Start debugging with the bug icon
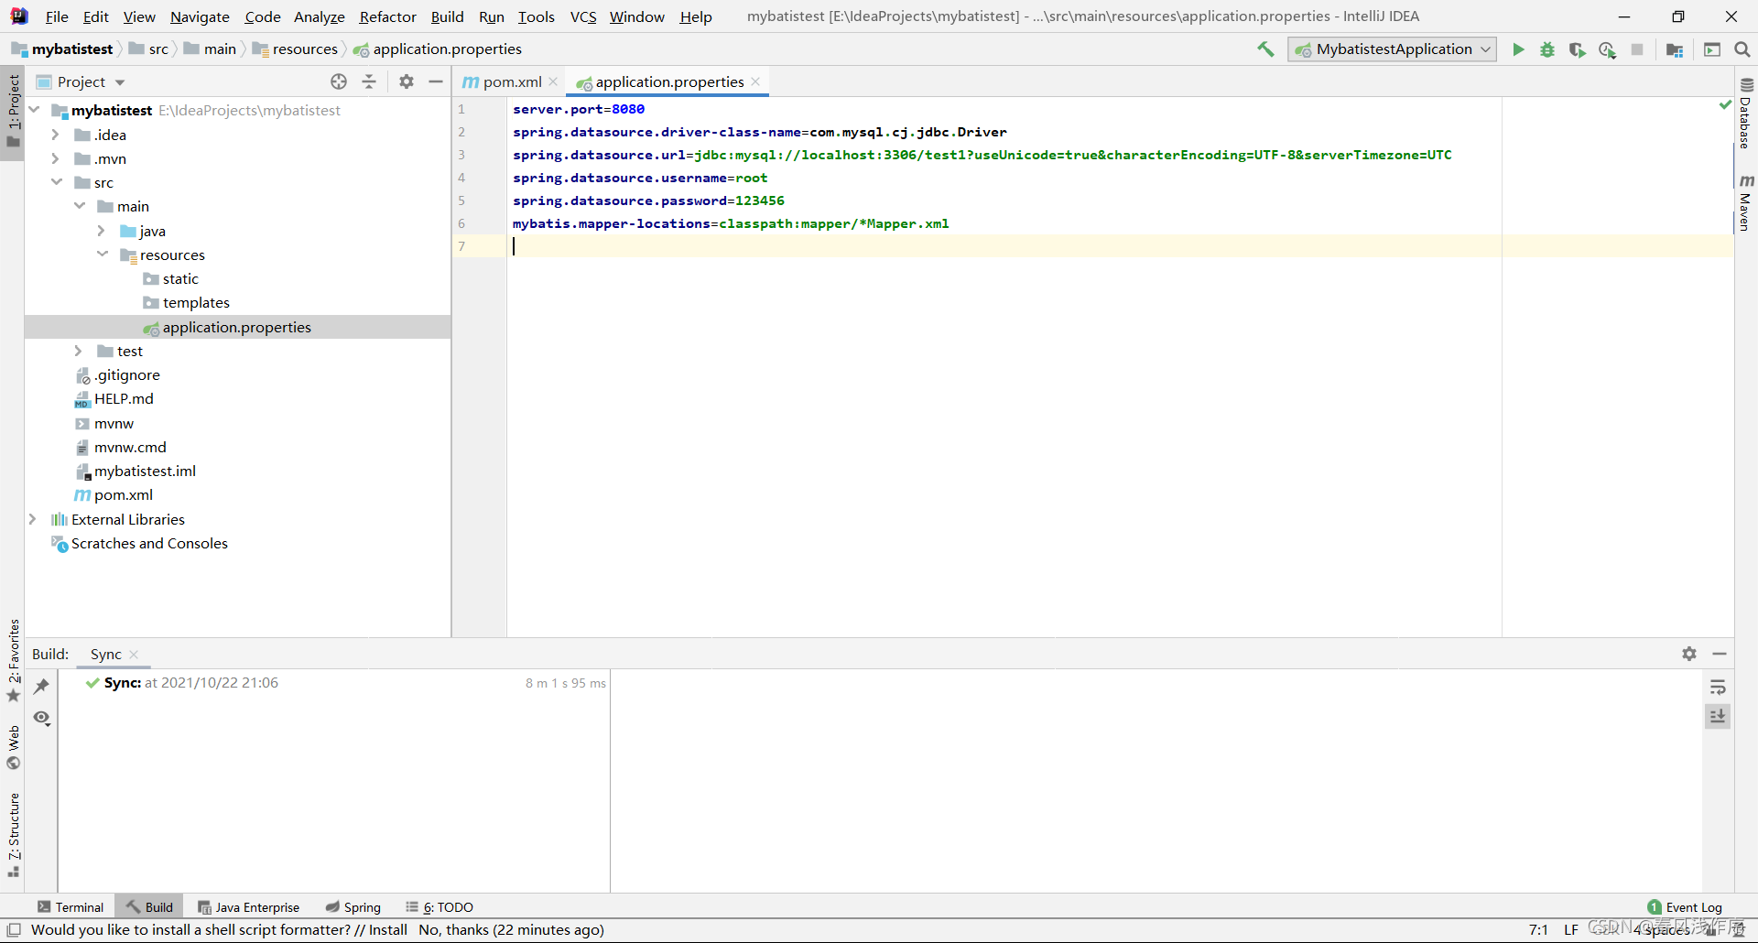Screen dimensions: 1758x943 1547,49
